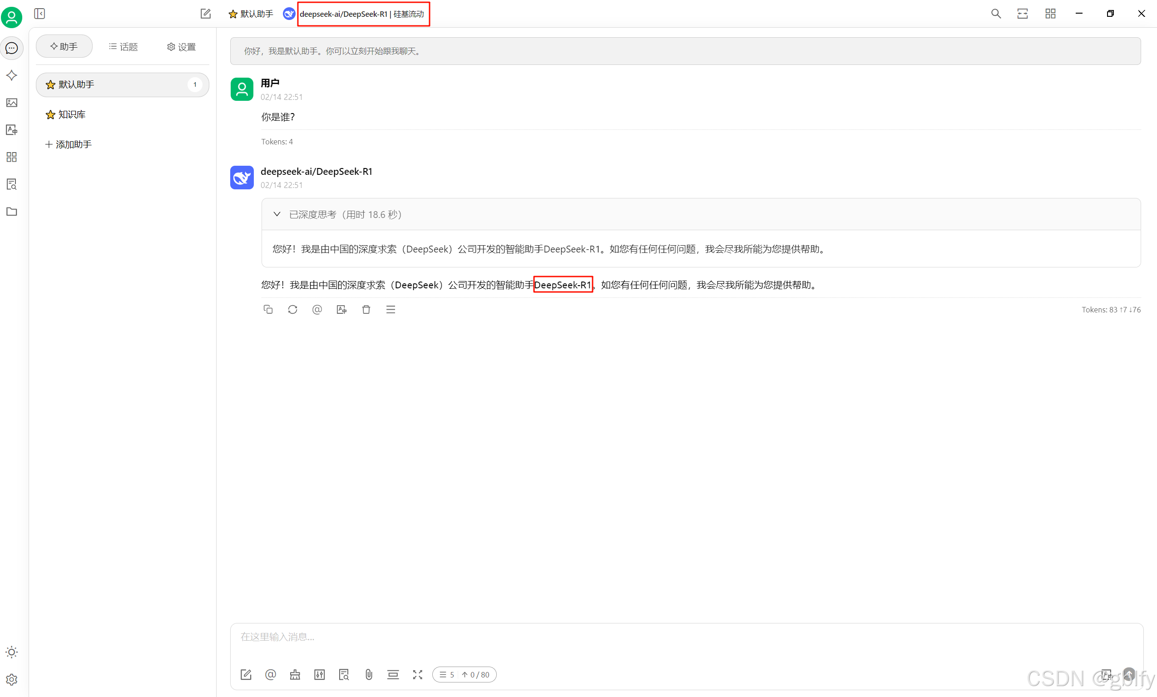Regenerate the DeepSeek-R1 response

292,310
